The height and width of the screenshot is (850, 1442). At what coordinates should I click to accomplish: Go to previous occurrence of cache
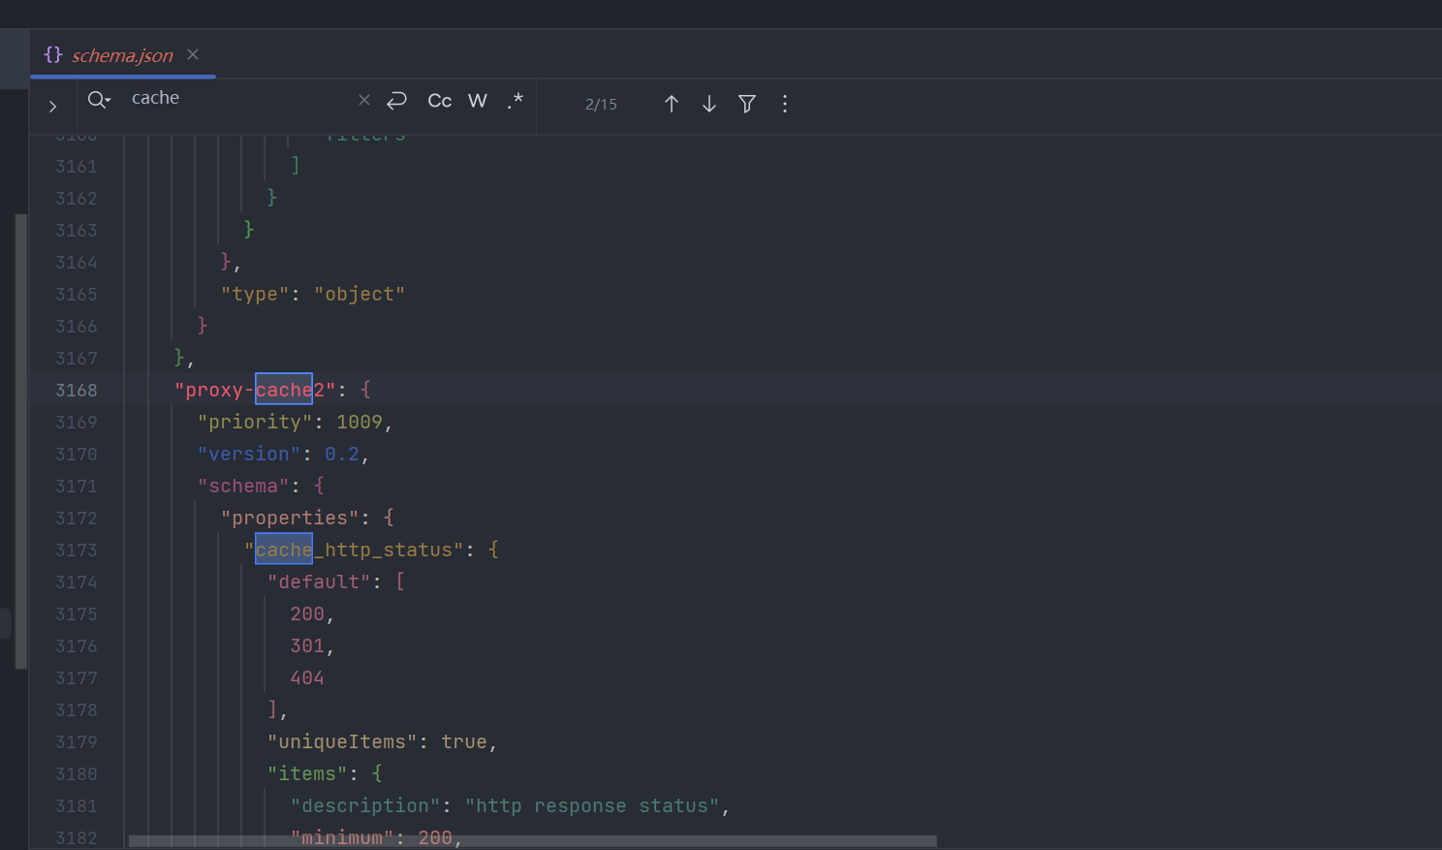pos(671,104)
